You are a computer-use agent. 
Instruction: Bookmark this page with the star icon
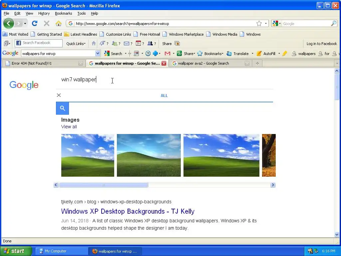[x=259, y=23]
